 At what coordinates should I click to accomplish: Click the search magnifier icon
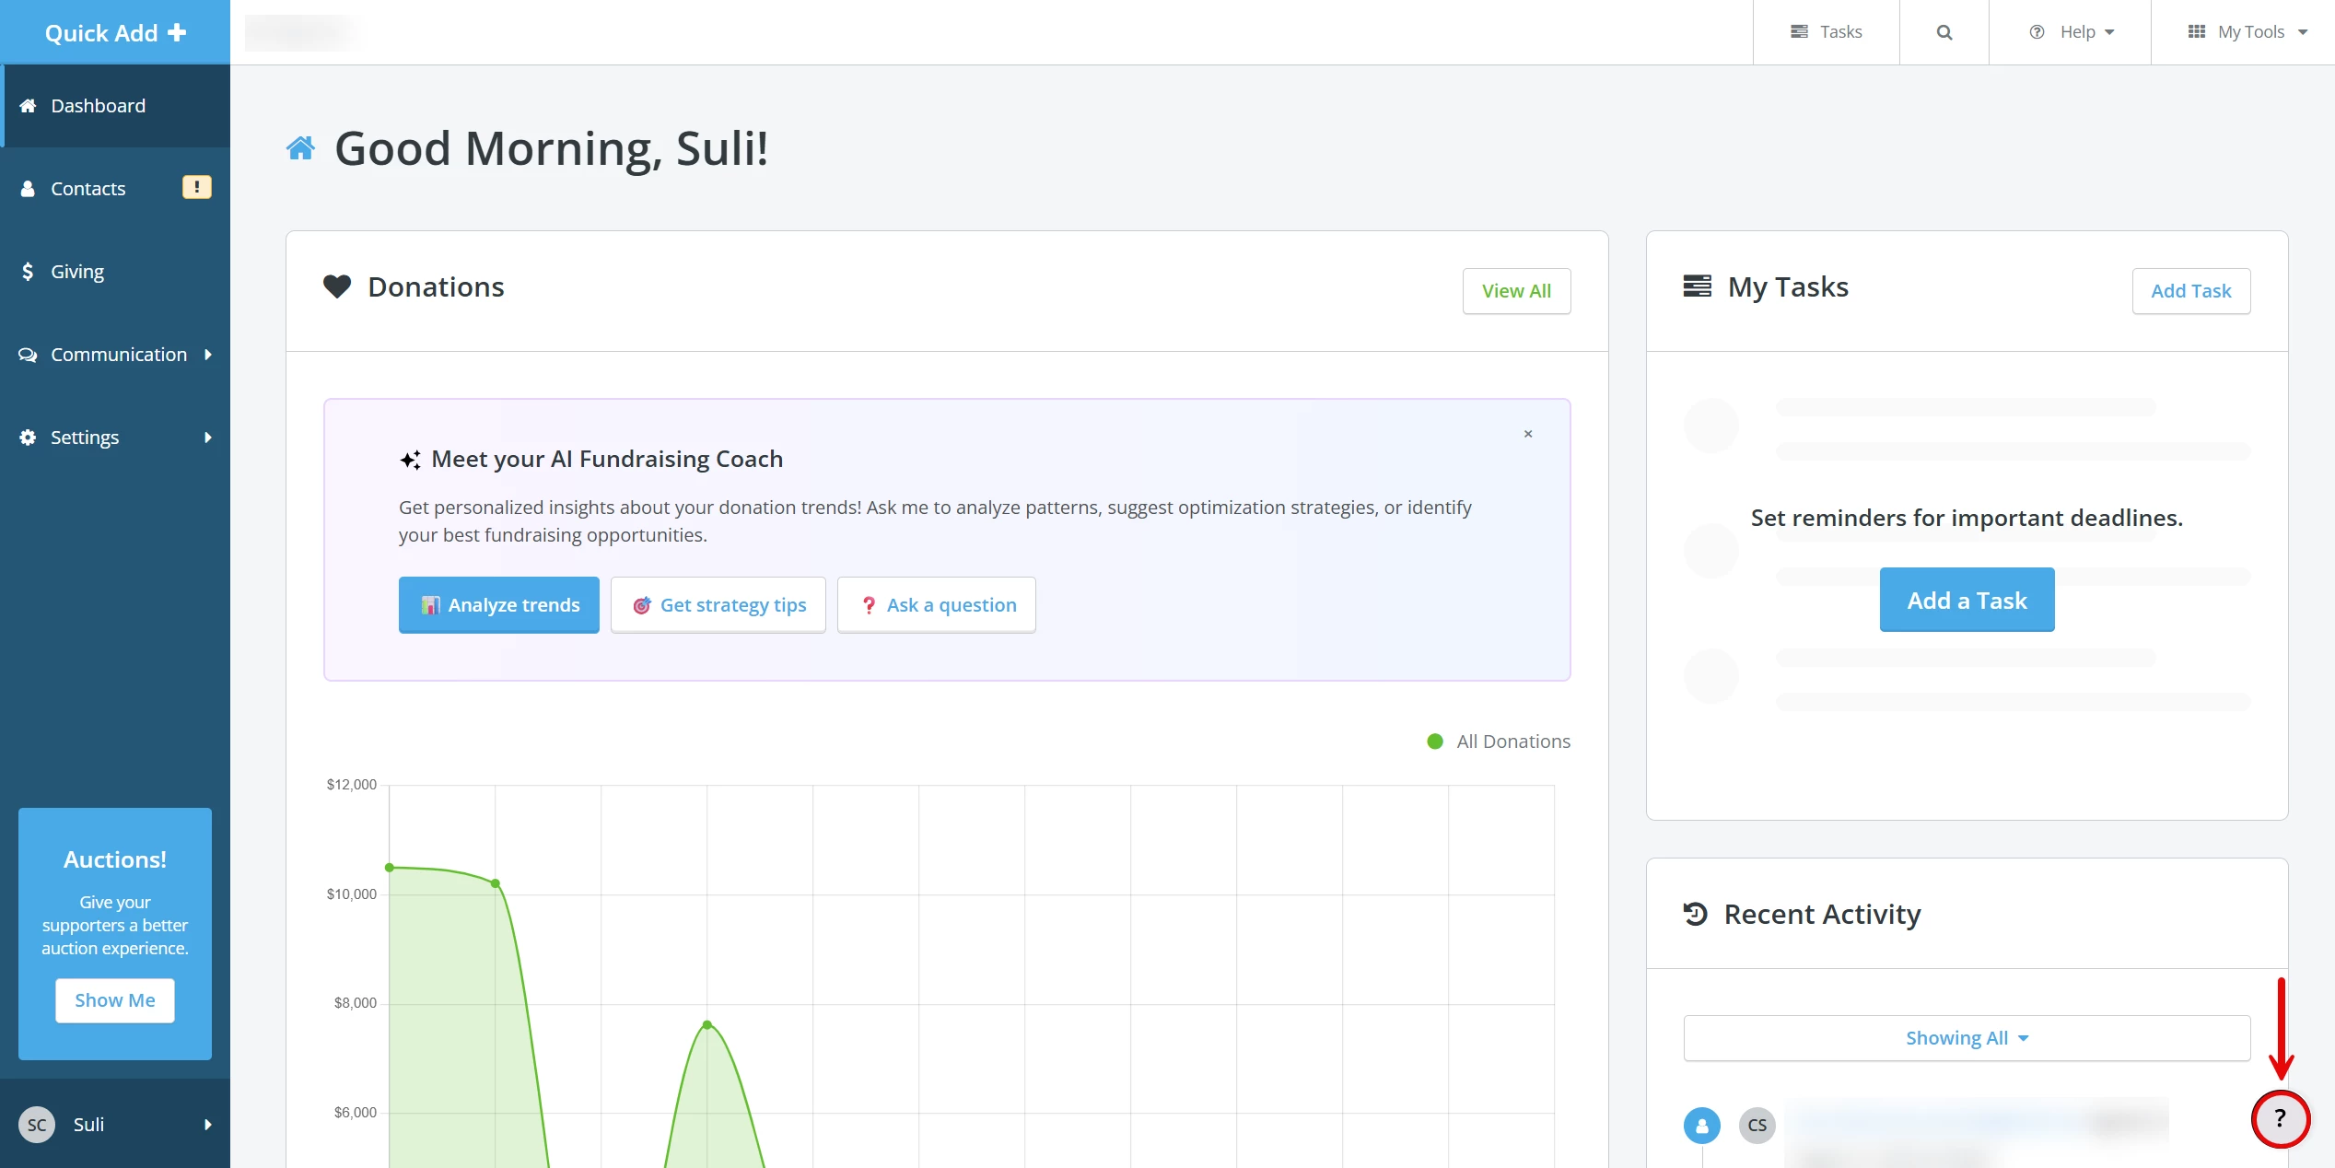pyautogui.click(x=1944, y=32)
